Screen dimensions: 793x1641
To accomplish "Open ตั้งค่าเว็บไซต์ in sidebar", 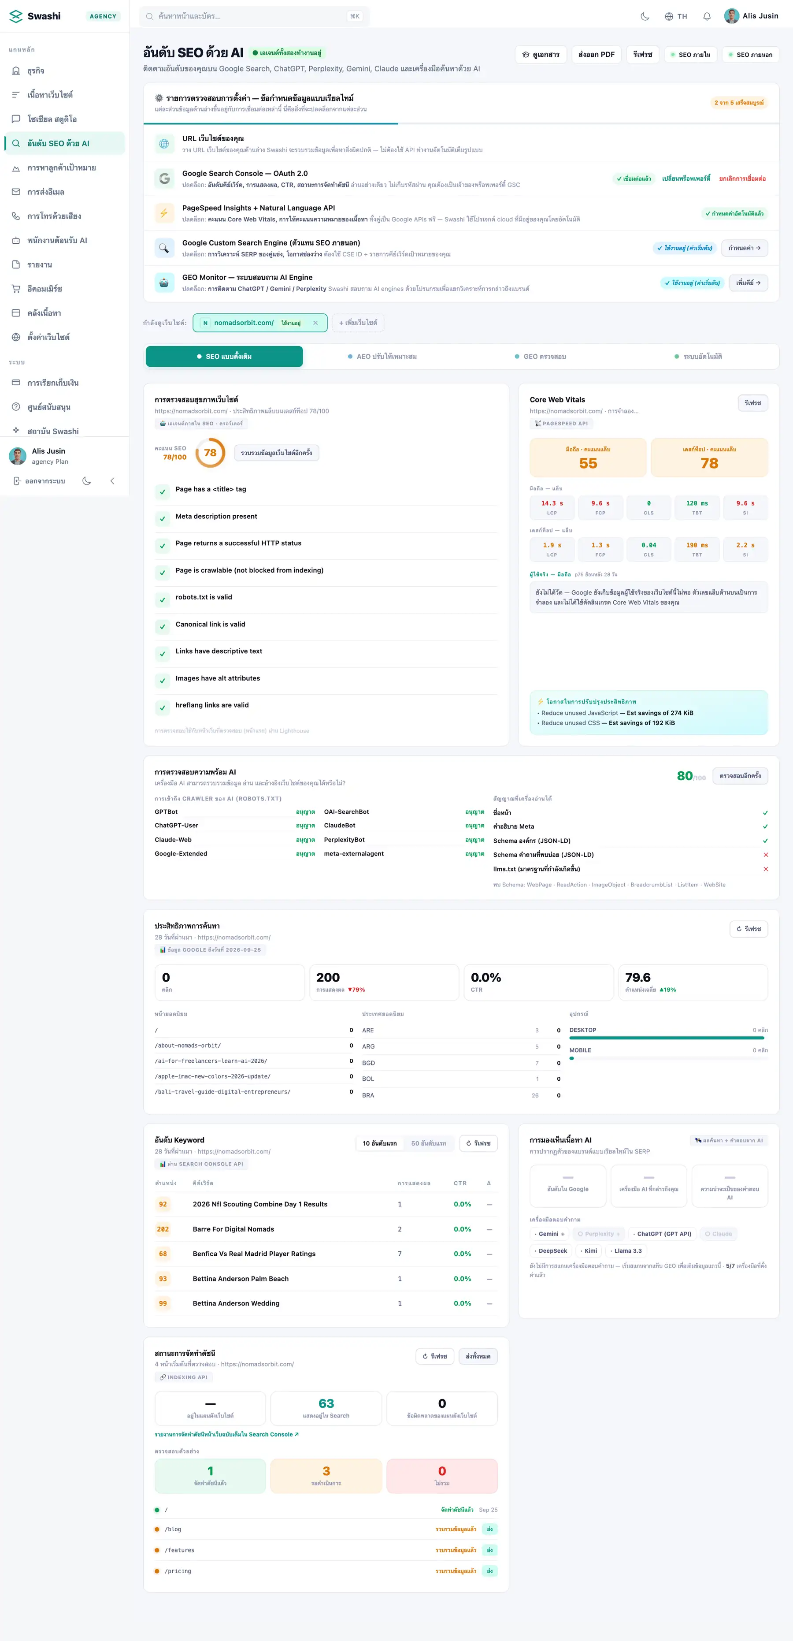I will click(64, 337).
